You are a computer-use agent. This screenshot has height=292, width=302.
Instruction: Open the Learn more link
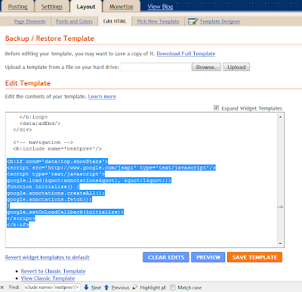(102, 97)
